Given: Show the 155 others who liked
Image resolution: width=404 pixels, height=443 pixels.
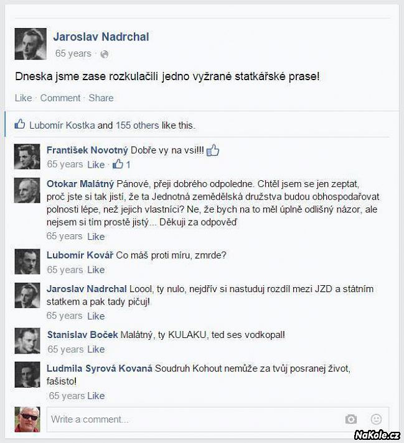Looking at the screenshot, I should tap(138, 125).
